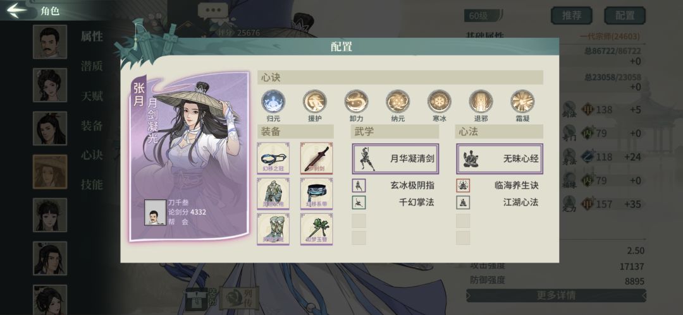The width and height of the screenshot is (683, 315).
Task: Open the 幻移之冠 headgear equipment slot
Action: (273, 158)
